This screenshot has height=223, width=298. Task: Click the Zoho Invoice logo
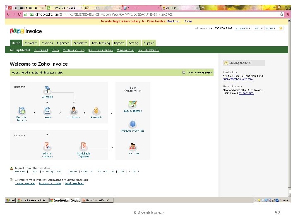(26, 31)
